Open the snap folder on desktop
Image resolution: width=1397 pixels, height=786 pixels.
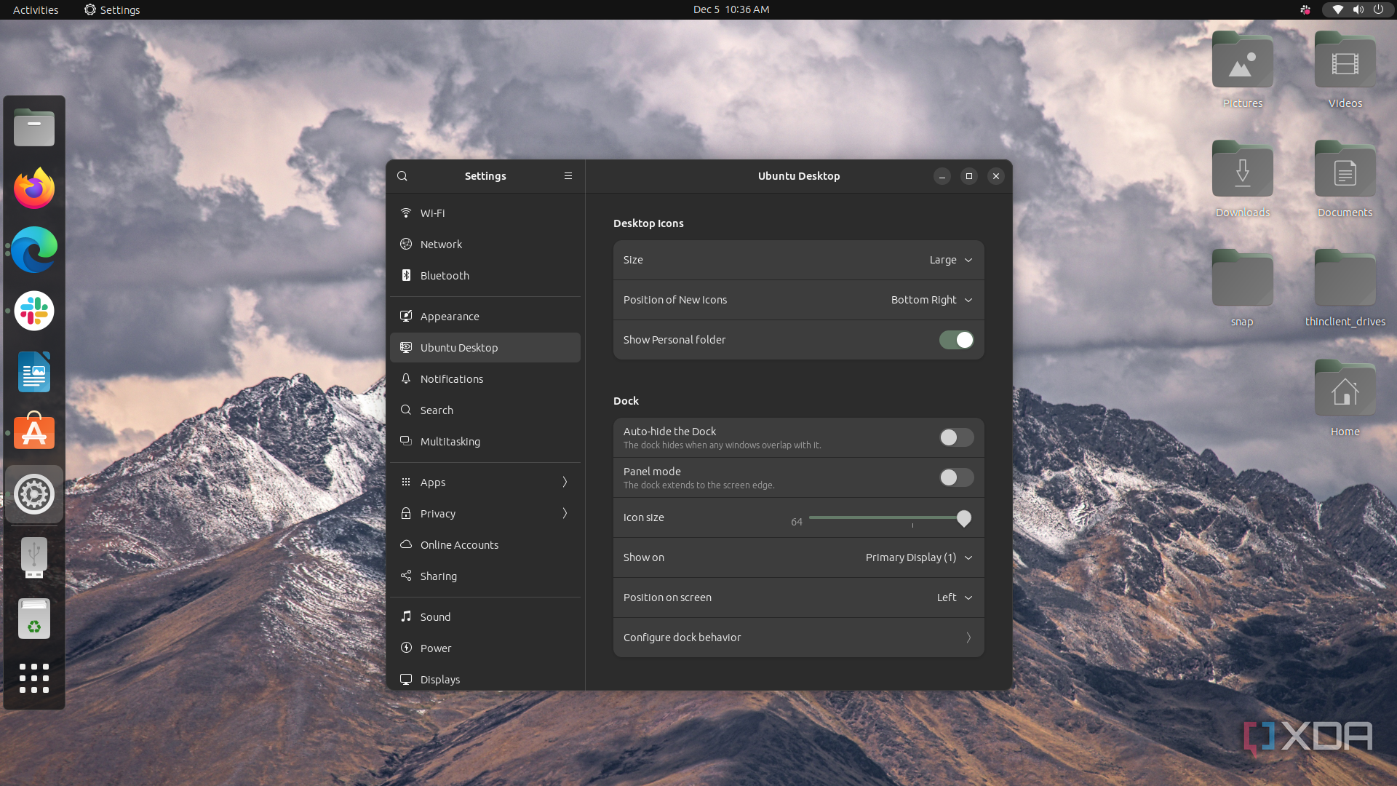click(1243, 289)
